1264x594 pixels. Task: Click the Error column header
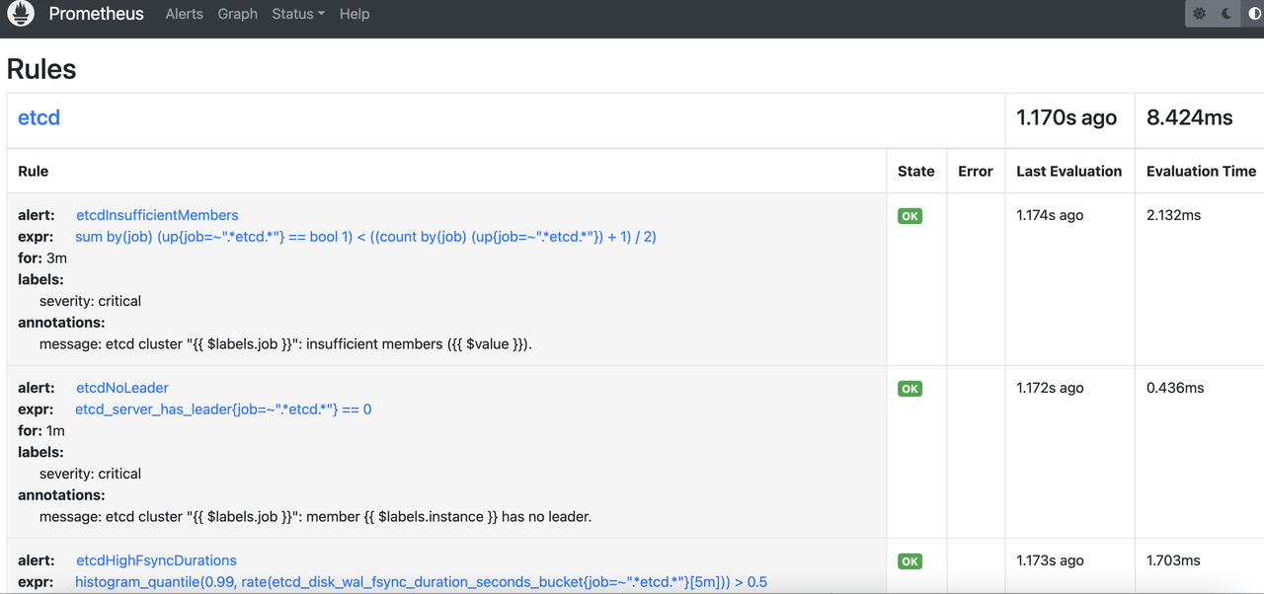(975, 171)
